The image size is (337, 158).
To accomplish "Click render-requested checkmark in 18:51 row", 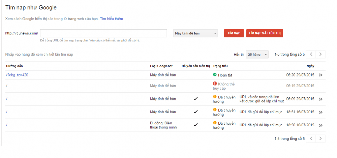I will click(195, 112).
